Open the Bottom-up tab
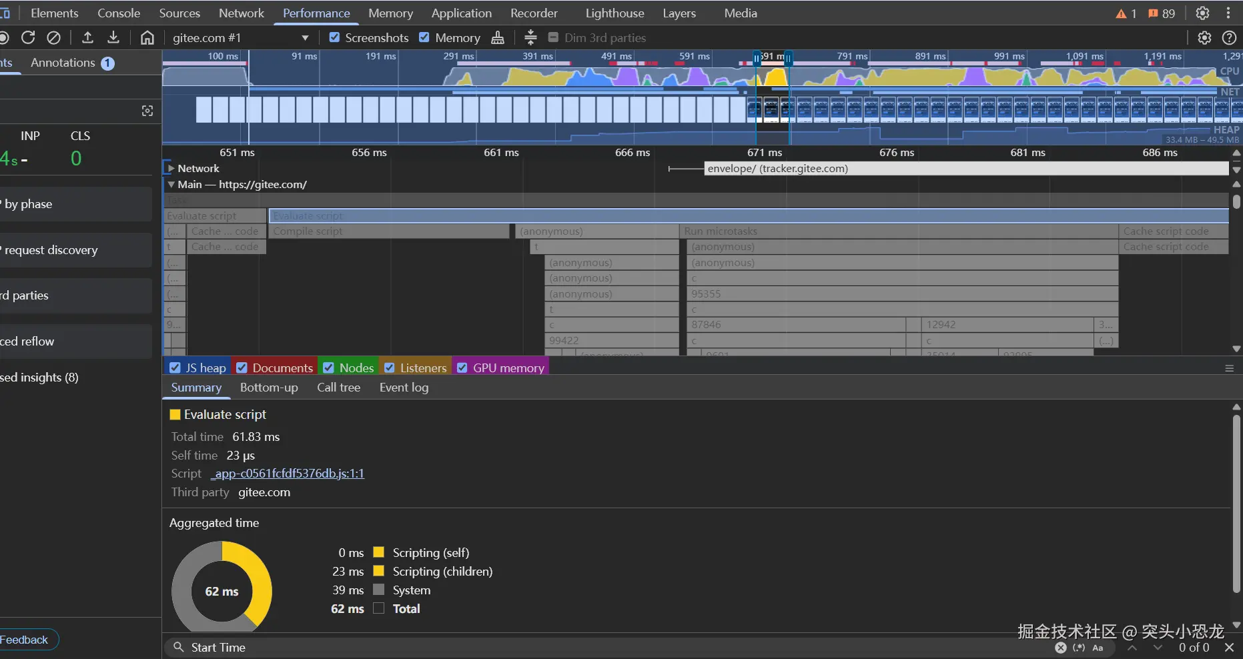 tap(269, 388)
